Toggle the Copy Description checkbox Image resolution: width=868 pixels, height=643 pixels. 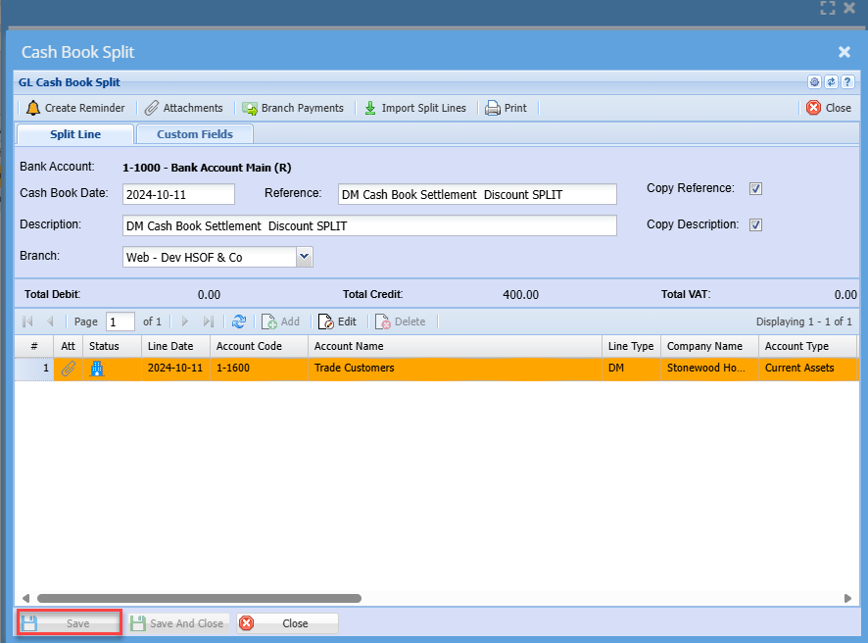(x=755, y=225)
